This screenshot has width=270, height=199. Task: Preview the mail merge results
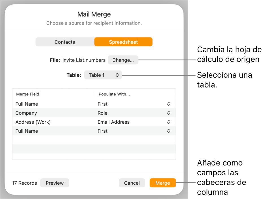[x=55, y=183]
